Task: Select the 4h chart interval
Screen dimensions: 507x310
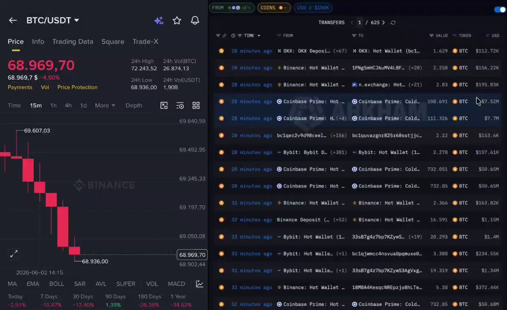Action: pos(68,105)
